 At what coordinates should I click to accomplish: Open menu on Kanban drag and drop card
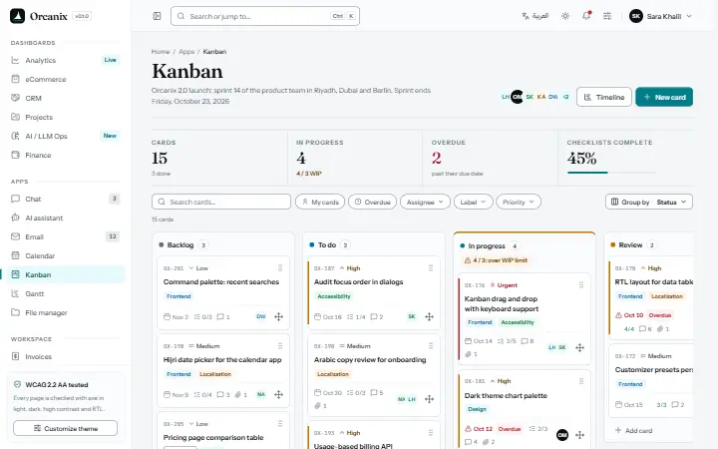click(581, 284)
